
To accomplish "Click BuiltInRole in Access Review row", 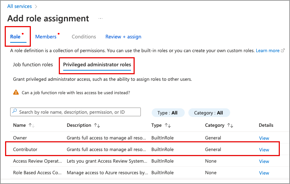I will 162,161.
